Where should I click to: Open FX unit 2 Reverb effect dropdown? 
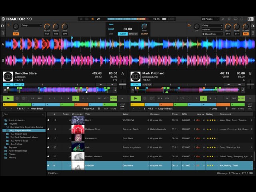coord(212,30)
